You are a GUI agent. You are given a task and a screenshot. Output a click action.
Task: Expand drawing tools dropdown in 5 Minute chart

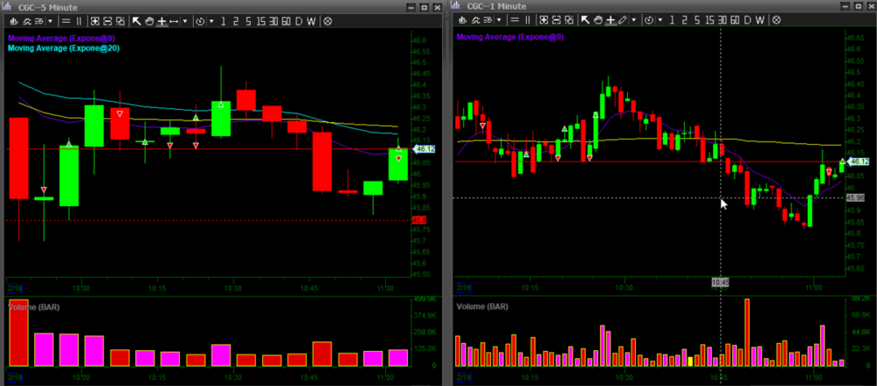[x=185, y=20]
